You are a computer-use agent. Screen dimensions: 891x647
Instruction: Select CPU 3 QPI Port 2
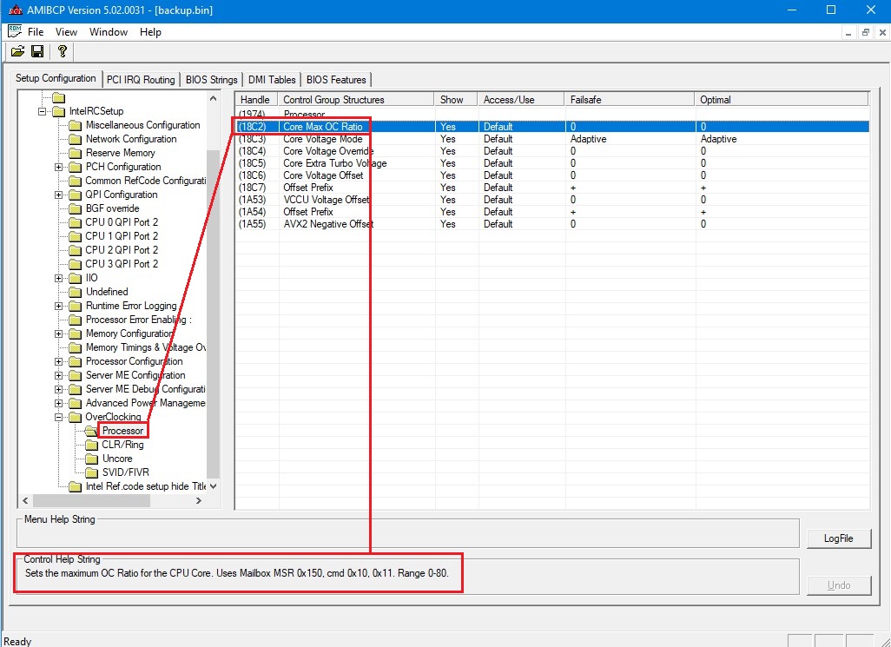click(122, 264)
